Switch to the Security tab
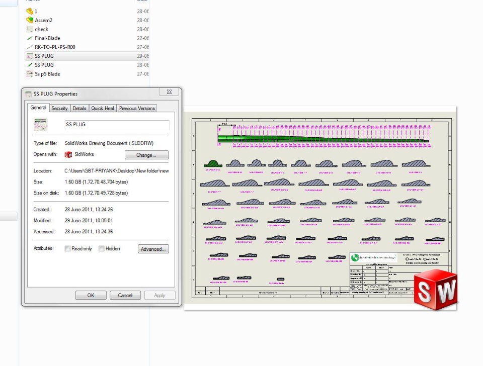483x366 pixels. coord(59,109)
